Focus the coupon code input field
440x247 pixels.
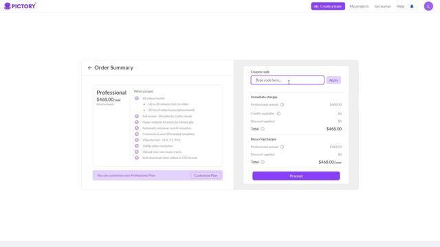[x=287, y=80]
